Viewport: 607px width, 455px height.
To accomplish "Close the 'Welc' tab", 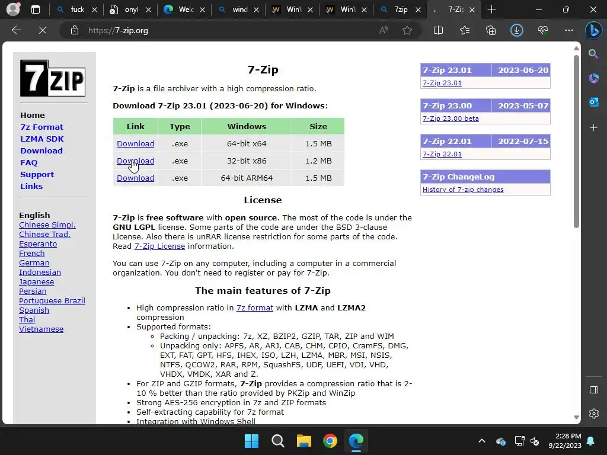I will [203, 10].
